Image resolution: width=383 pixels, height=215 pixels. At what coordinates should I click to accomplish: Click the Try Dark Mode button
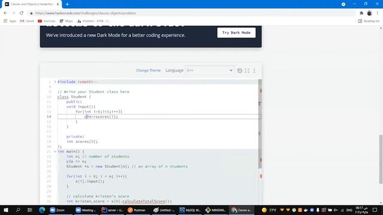(236, 33)
